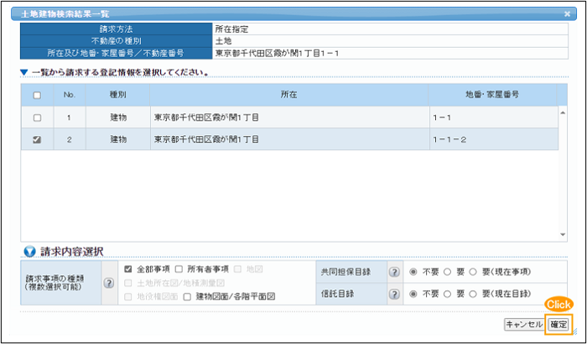Enable the 建物図面/各階平面図 checkbox

pos(188,296)
